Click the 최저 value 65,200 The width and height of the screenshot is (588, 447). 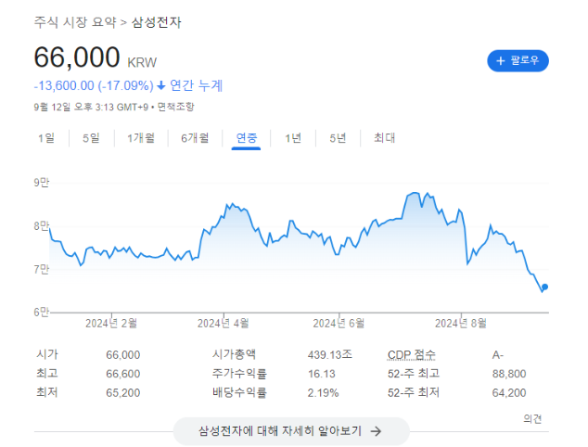pos(123,393)
